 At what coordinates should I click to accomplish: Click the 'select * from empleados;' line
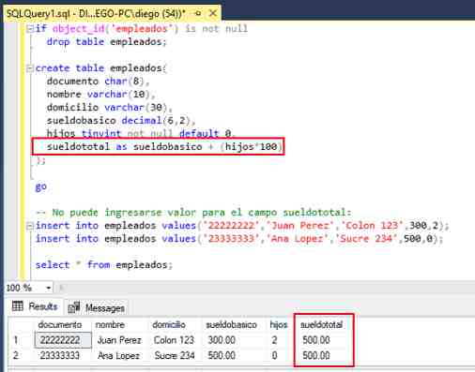tap(104, 265)
